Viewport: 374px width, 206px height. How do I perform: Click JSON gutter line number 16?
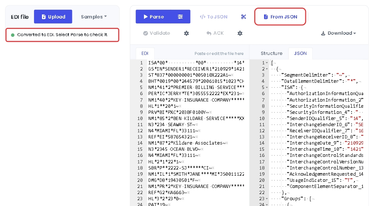pos(262,155)
